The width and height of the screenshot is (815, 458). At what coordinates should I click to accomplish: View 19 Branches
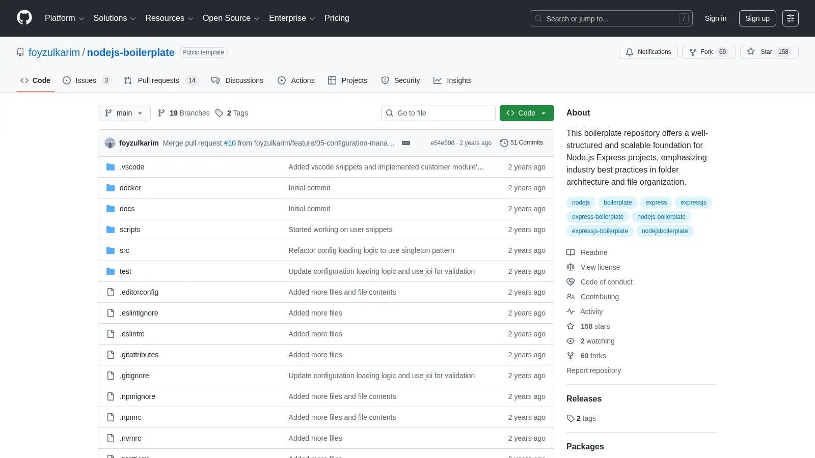(184, 113)
